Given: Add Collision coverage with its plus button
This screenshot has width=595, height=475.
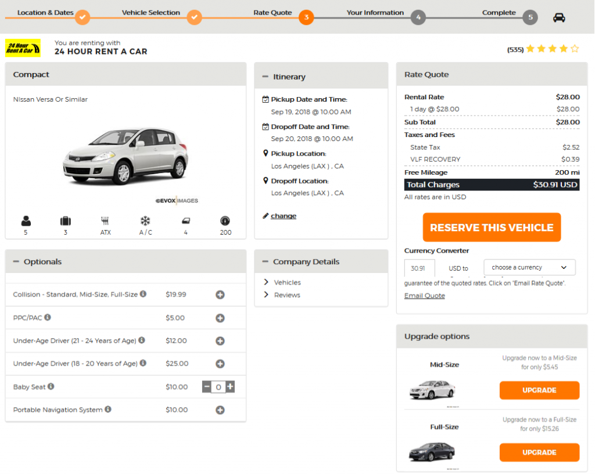Looking at the screenshot, I should [x=220, y=294].
